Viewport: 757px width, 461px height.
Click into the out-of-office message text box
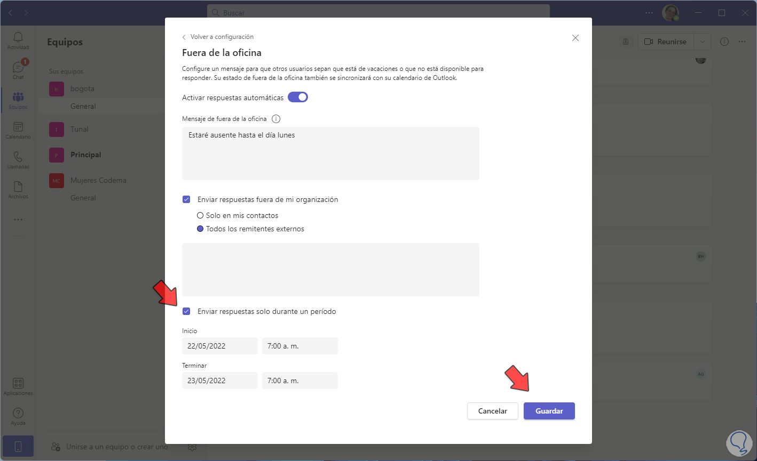click(x=330, y=153)
